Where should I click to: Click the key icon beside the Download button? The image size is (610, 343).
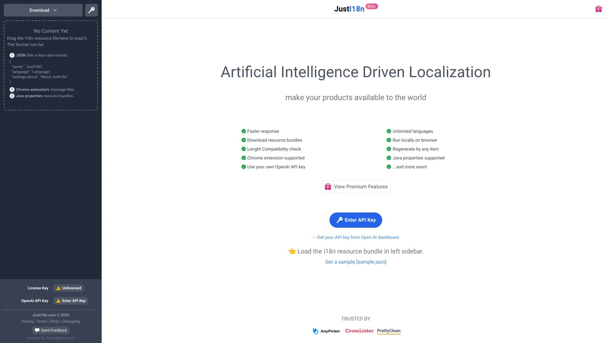(x=91, y=10)
